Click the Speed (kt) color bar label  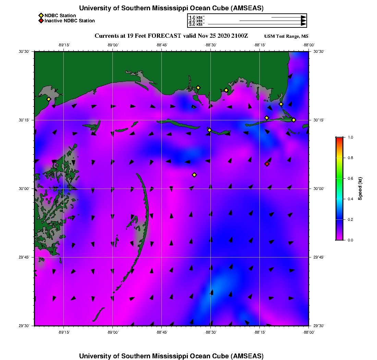click(360, 189)
